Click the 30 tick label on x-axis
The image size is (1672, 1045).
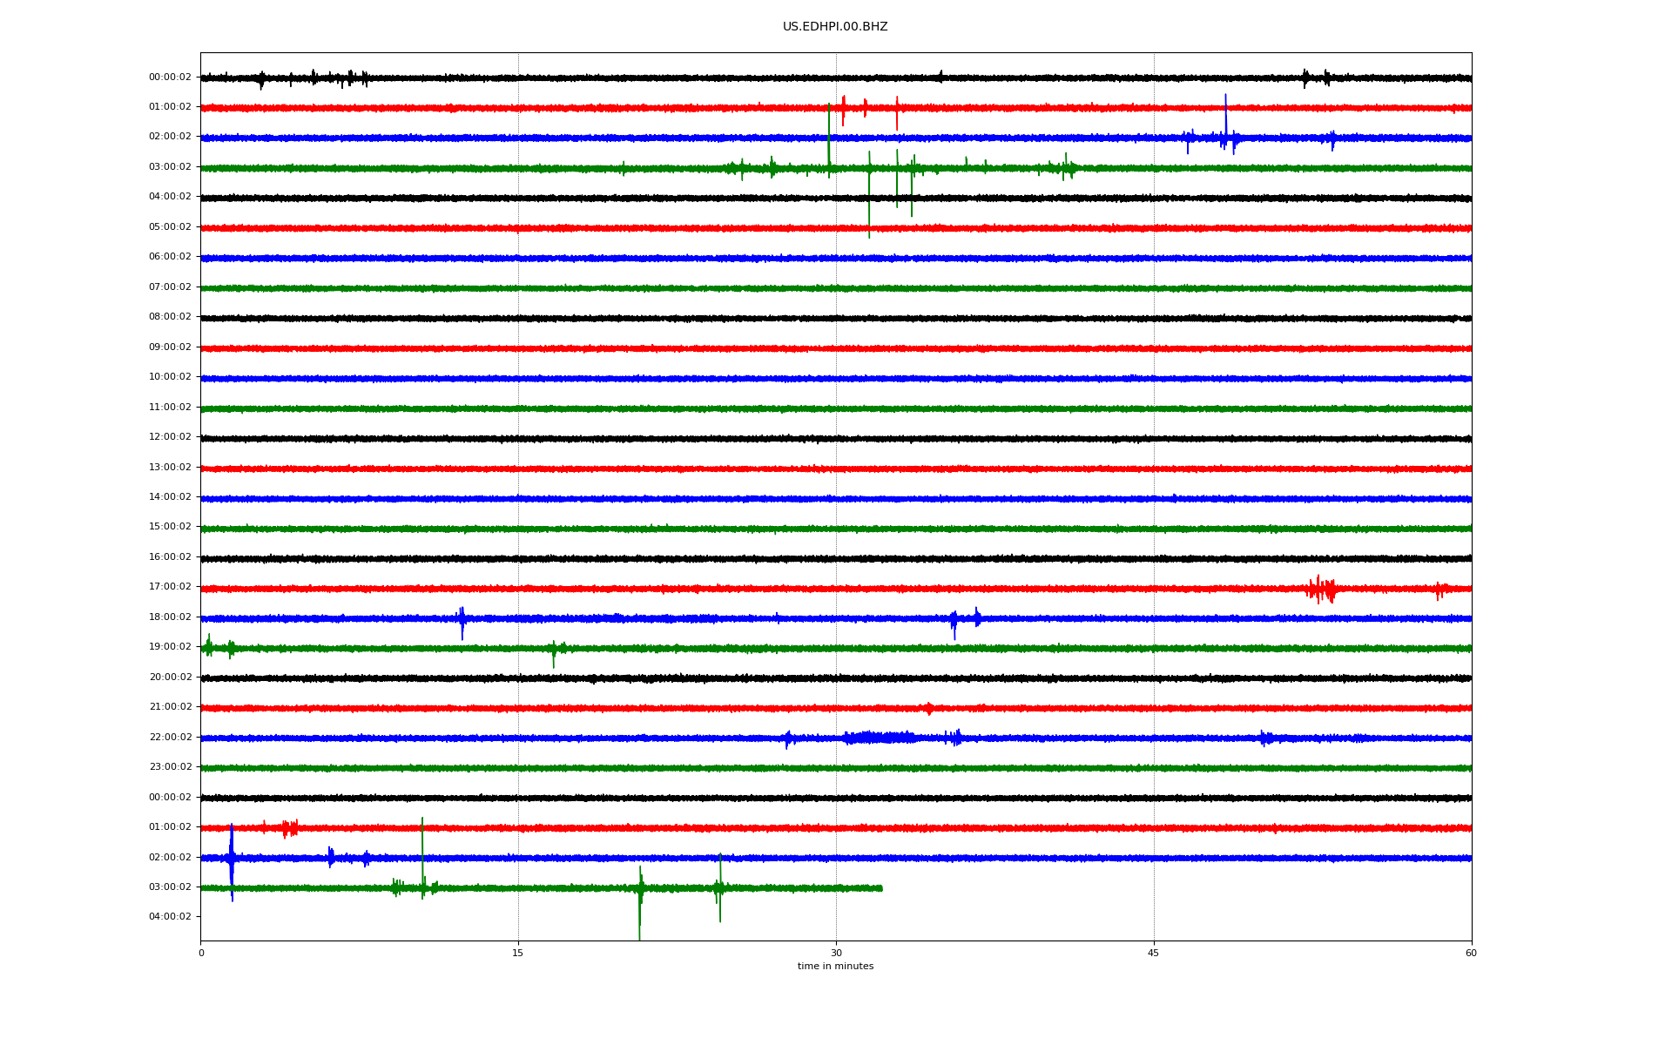836,953
